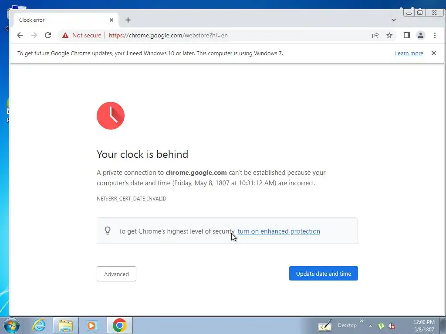Open Chrome's three-dot menu
The image size is (446, 334).
(x=435, y=35)
